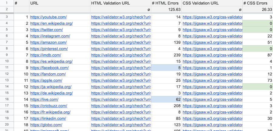Viewport: 273px width, 131px height.
Task: Click the highlighted HTML errors cell for facebook.com
Action: [166, 68]
